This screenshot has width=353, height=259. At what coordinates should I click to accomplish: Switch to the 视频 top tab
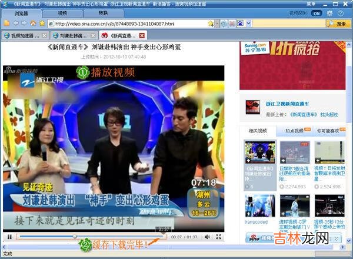tap(62, 12)
